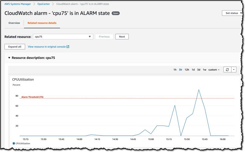This screenshot has height=152, width=245.
Task: Click the refresh graph icon
Action: pyautogui.click(x=227, y=70)
